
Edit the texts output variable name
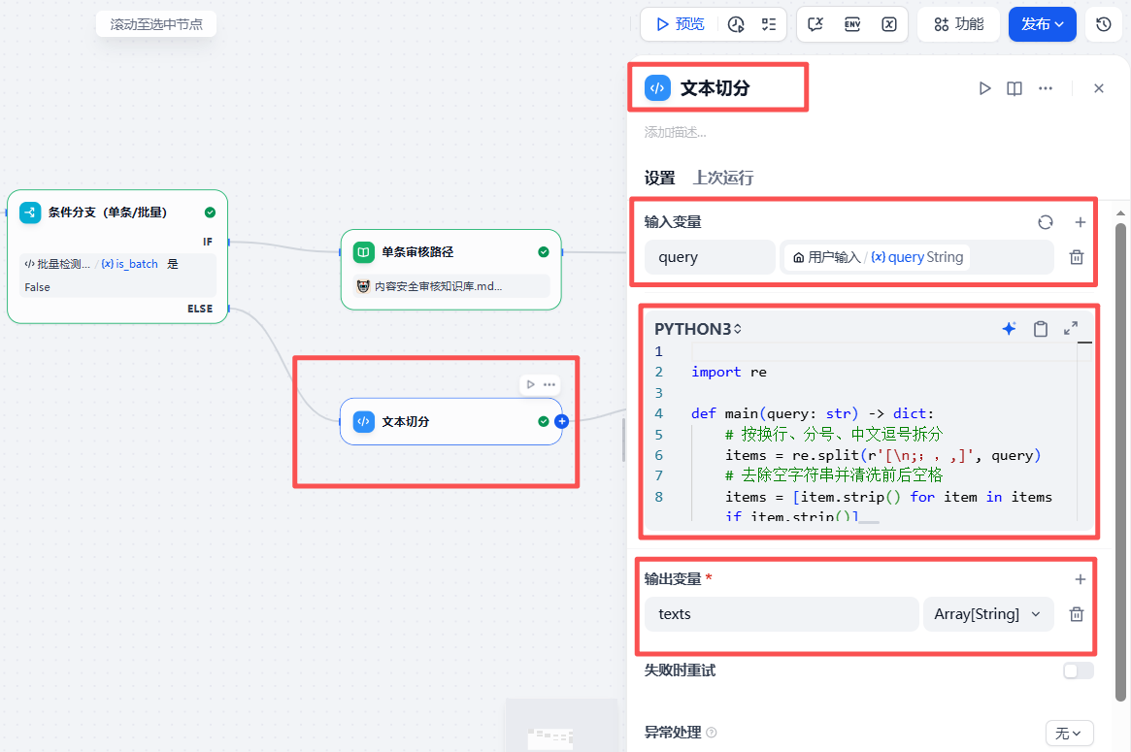(782, 614)
